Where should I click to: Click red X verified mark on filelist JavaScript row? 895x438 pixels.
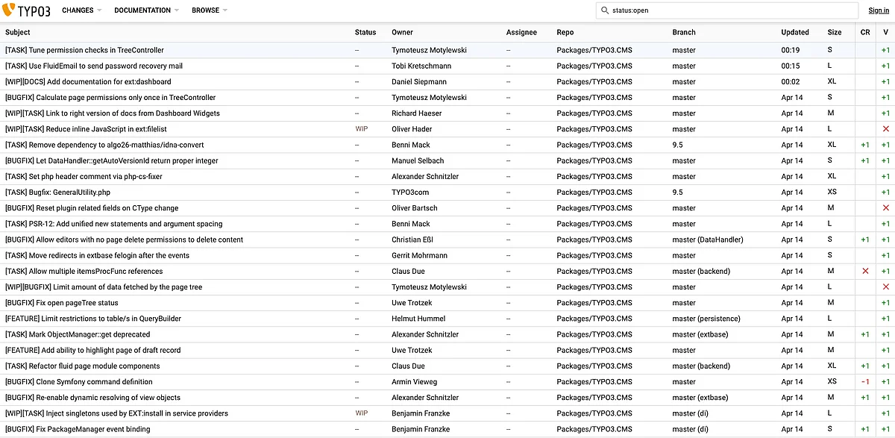885,129
